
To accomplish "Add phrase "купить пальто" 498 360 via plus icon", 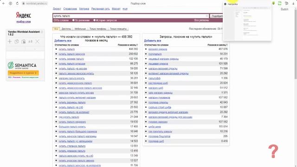I will [56, 49].
